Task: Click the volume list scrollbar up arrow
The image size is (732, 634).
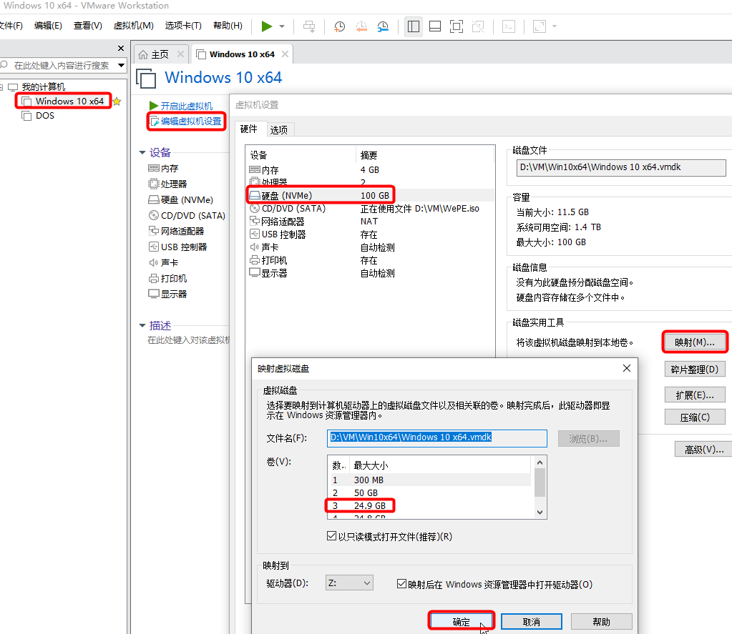Action: 540,462
